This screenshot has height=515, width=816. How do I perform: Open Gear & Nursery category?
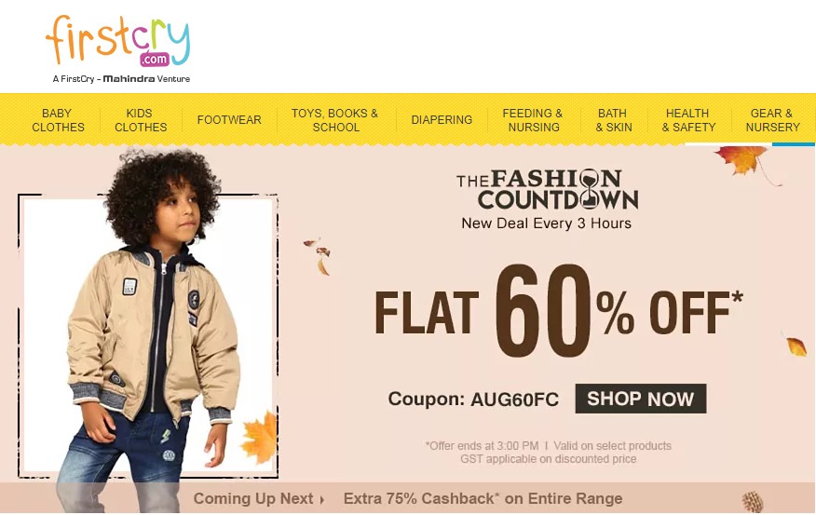pos(772,120)
